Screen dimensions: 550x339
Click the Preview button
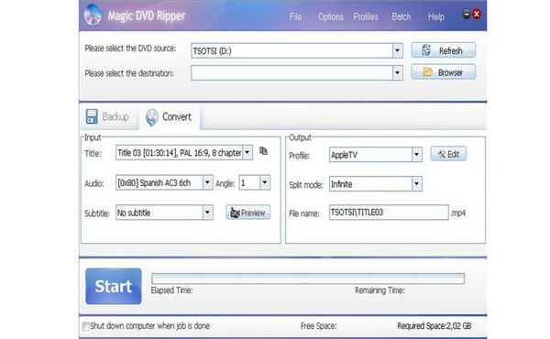point(248,213)
